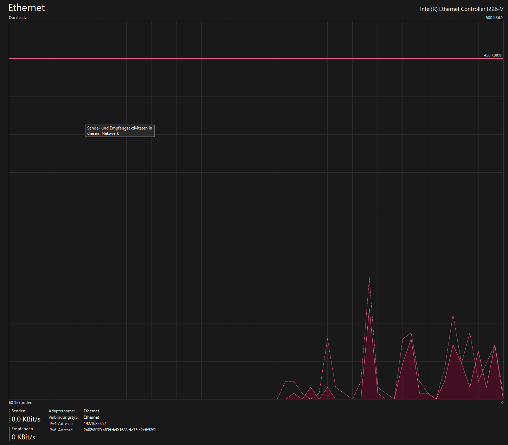The height and width of the screenshot is (445, 508).
Task: Select the Intel(R) Ethernet Controller I226-V label
Action: pos(462,9)
